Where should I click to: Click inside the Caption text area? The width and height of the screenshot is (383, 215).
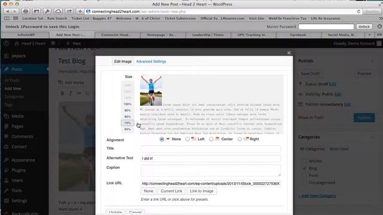pos(211,170)
